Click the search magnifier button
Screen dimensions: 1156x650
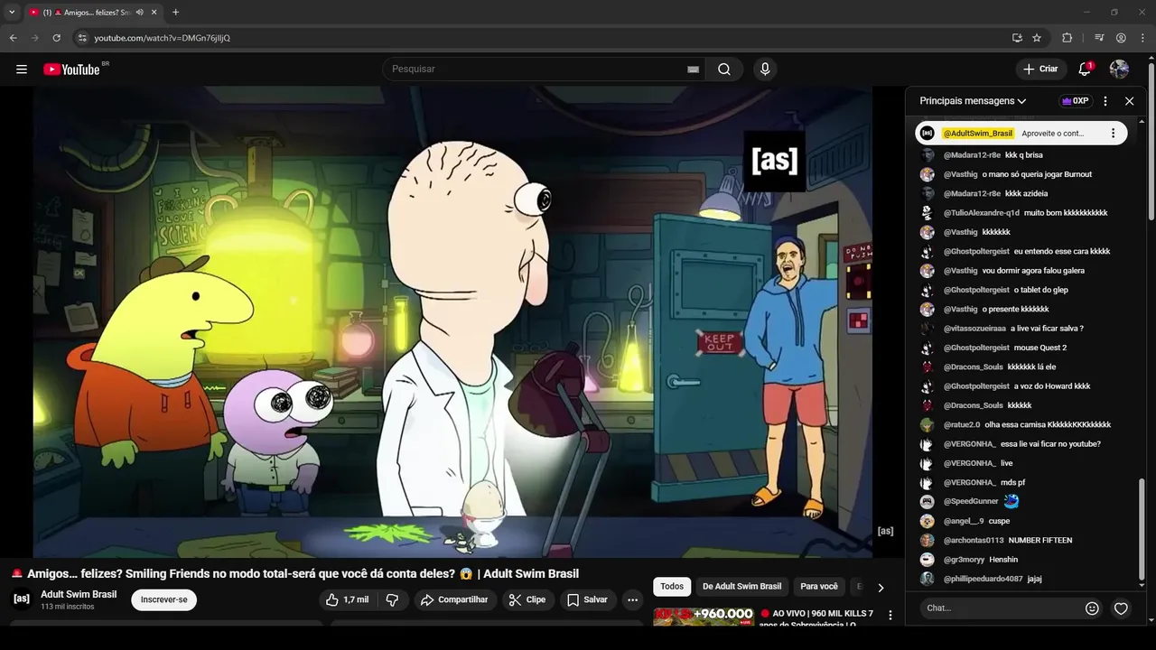click(724, 70)
